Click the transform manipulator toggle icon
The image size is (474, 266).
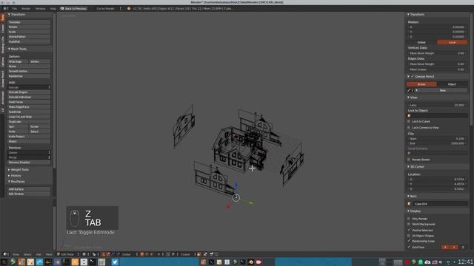point(104,254)
